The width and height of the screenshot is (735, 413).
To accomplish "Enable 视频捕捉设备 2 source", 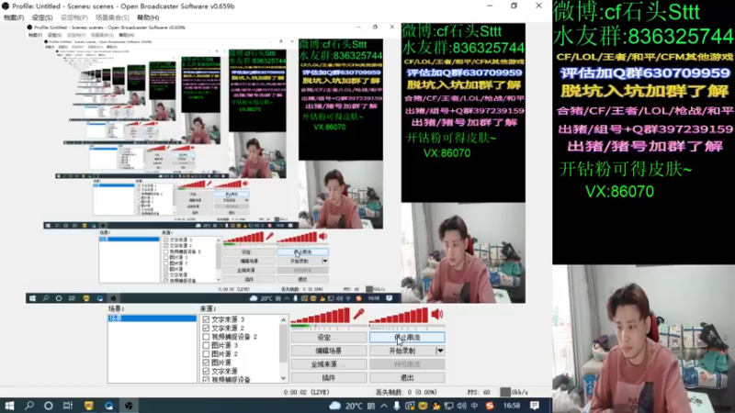I will [206, 337].
